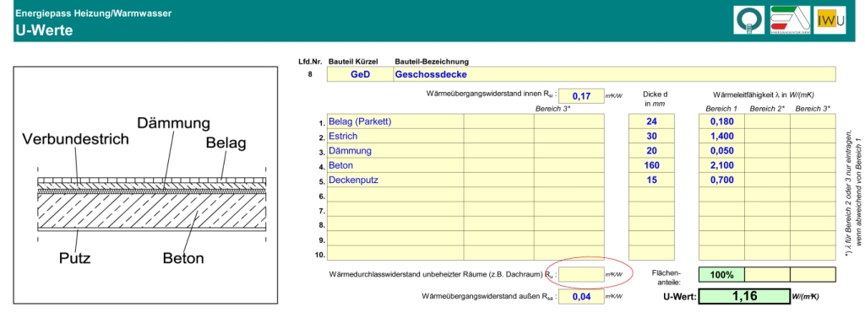Screen dimensions: 865x318
Task: Click the empty layer 10 name cell
Action: (395, 253)
